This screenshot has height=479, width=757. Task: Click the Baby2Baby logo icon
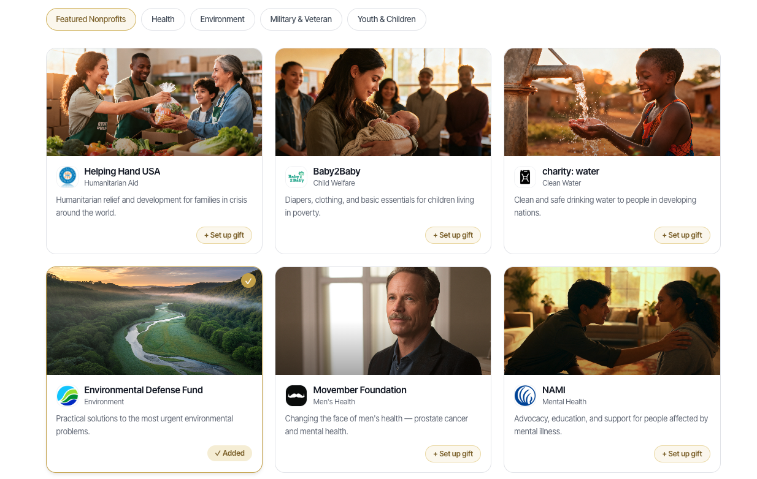296,176
